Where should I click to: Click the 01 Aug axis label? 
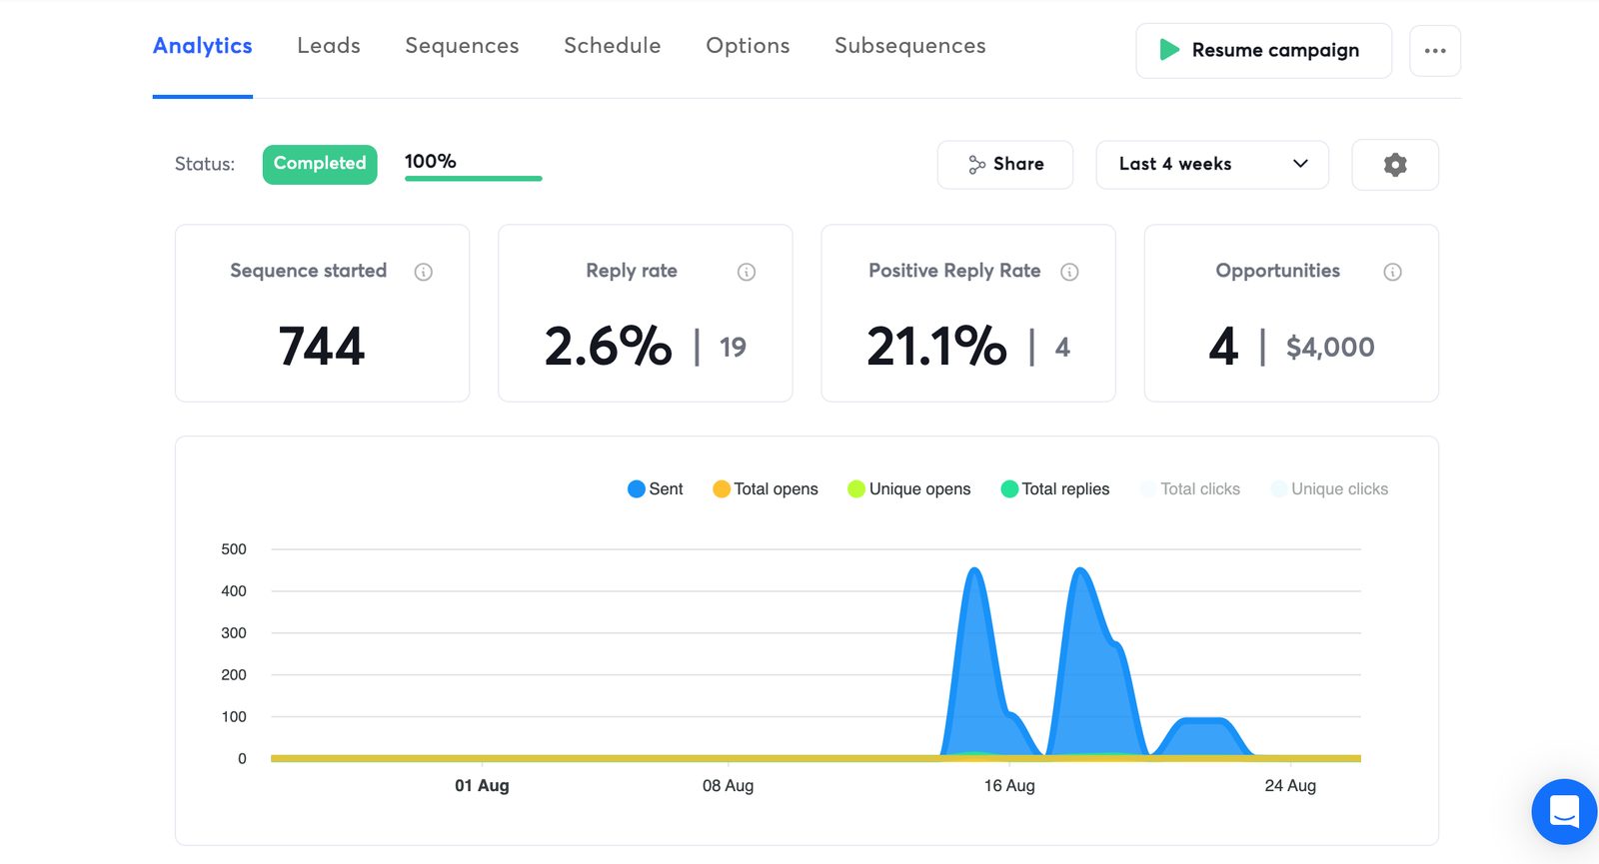(482, 786)
